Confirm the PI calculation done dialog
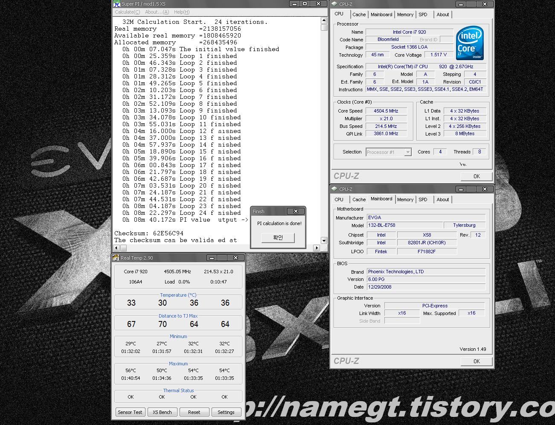The image size is (555, 425). (278, 237)
